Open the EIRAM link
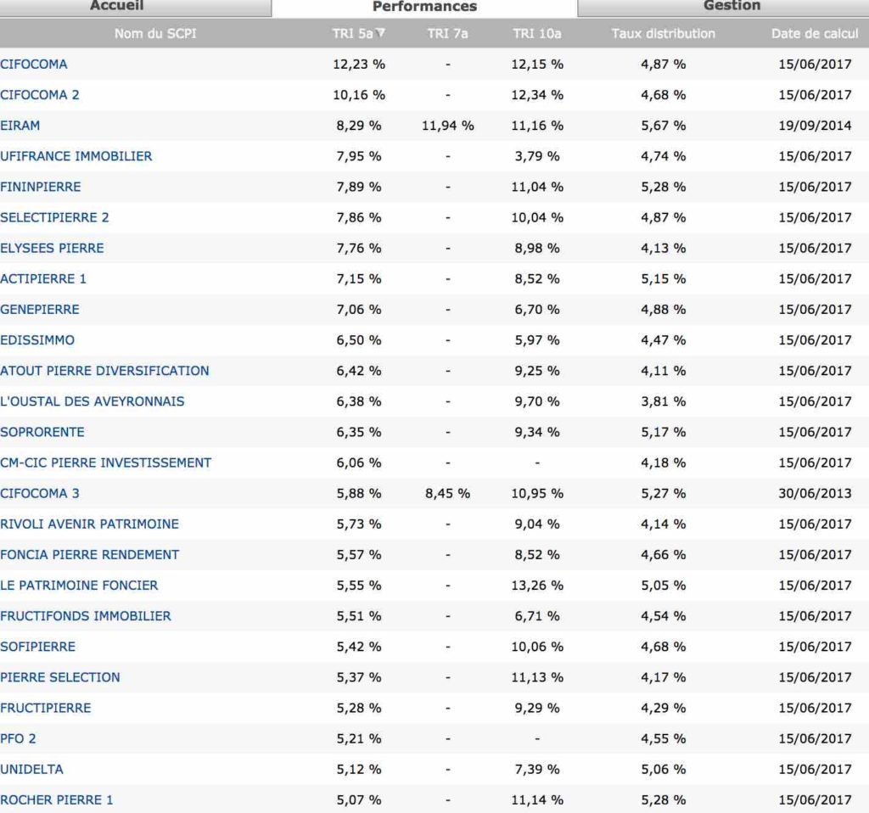Viewport: 869px width, 813px height. click(x=20, y=126)
